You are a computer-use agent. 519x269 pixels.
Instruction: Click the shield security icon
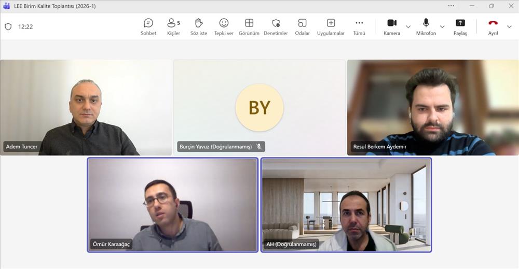(8, 27)
